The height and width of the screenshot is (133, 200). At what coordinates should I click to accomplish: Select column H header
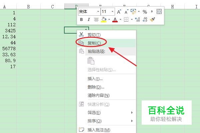click(x=172, y=7)
